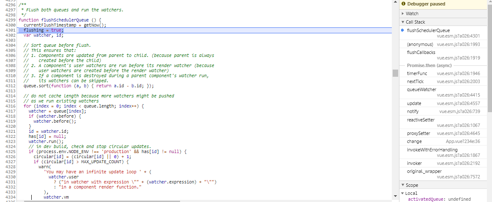Click the 'activatedQueue: undefined' scope variable
Image resolution: width=492 pixels, height=202 pixels.
(x=439, y=199)
